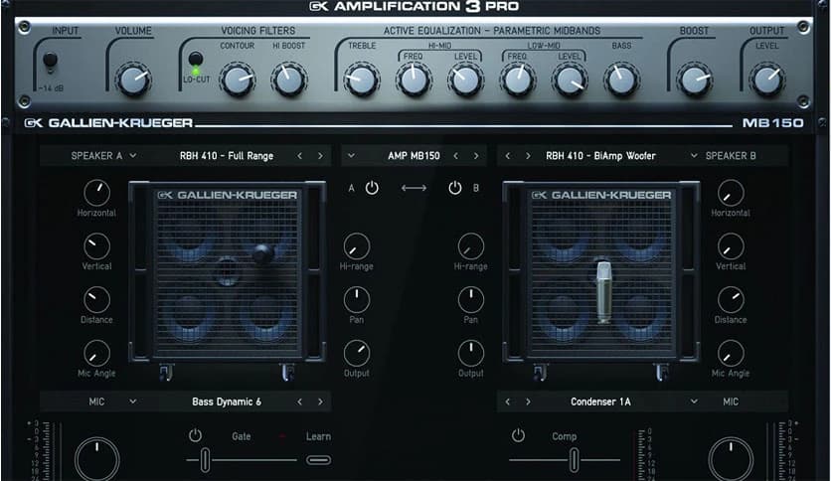Screen dimensions: 831x481
Task: Click channel A Hi-range knob
Action: click(357, 246)
